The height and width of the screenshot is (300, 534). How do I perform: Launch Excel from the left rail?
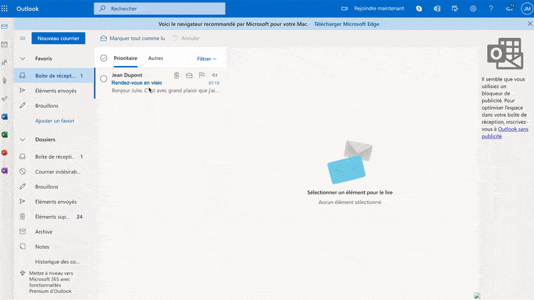5,135
